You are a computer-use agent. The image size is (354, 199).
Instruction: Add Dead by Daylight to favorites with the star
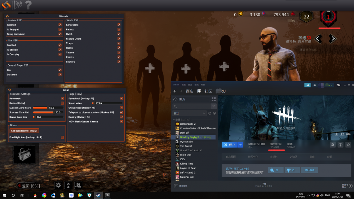click(348, 145)
